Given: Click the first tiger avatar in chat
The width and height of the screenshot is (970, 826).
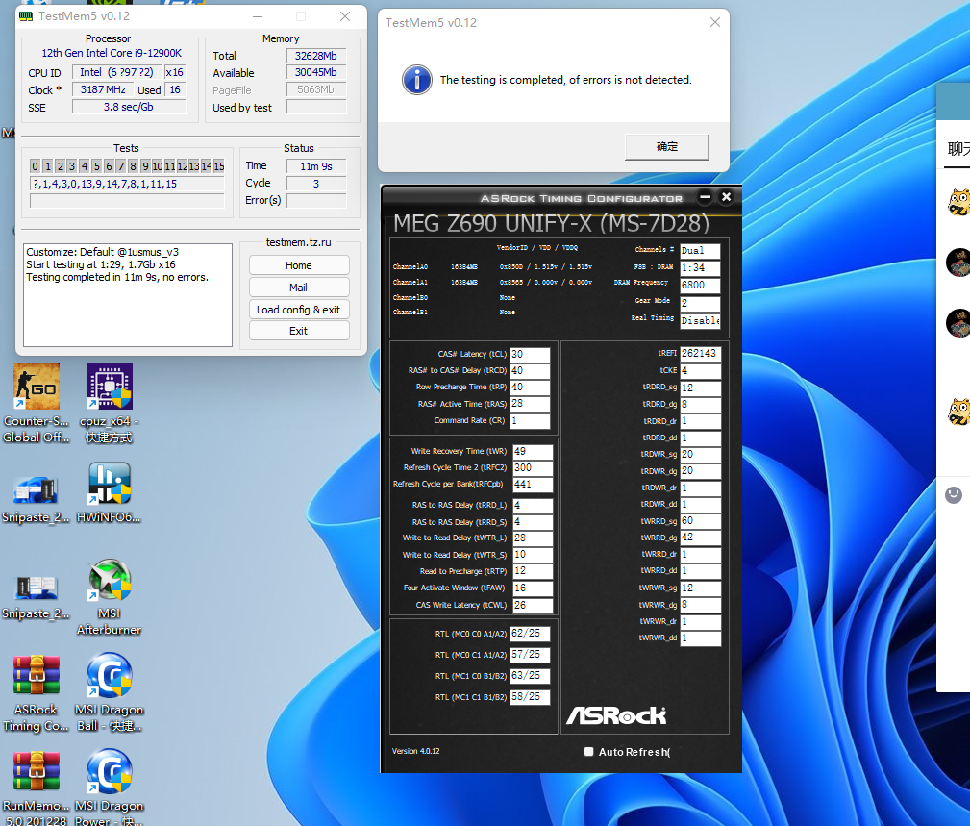Looking at the screenshot, I should 958,202.
